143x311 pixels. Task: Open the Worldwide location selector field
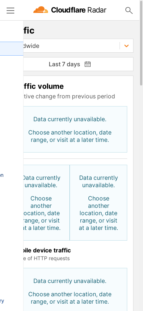pyautogui.click(x=78, y=46)
